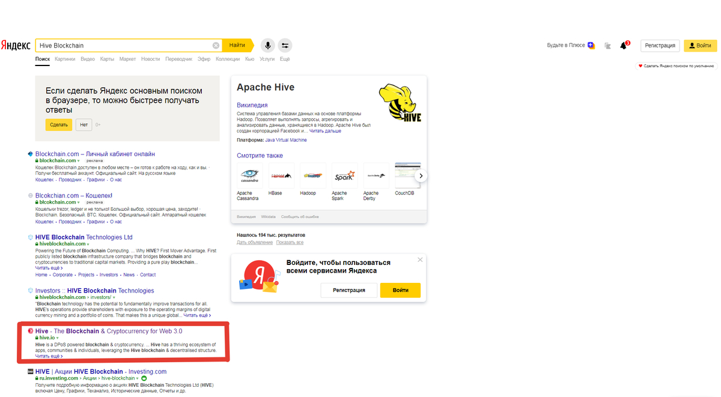Expand the arrow next to blockchain.com URL
This screenshot has height=397, width=721.
click(x=79, y=161)
